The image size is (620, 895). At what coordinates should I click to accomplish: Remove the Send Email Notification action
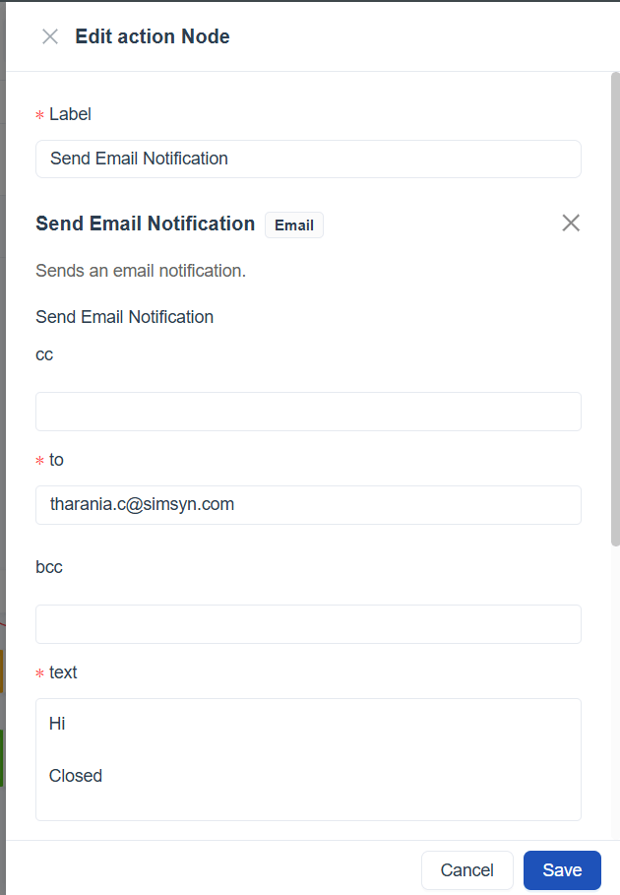pos(571,223)
